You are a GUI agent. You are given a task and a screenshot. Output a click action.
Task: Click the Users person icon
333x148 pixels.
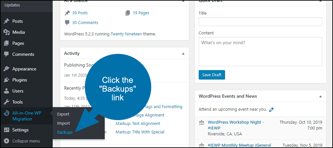7,91
